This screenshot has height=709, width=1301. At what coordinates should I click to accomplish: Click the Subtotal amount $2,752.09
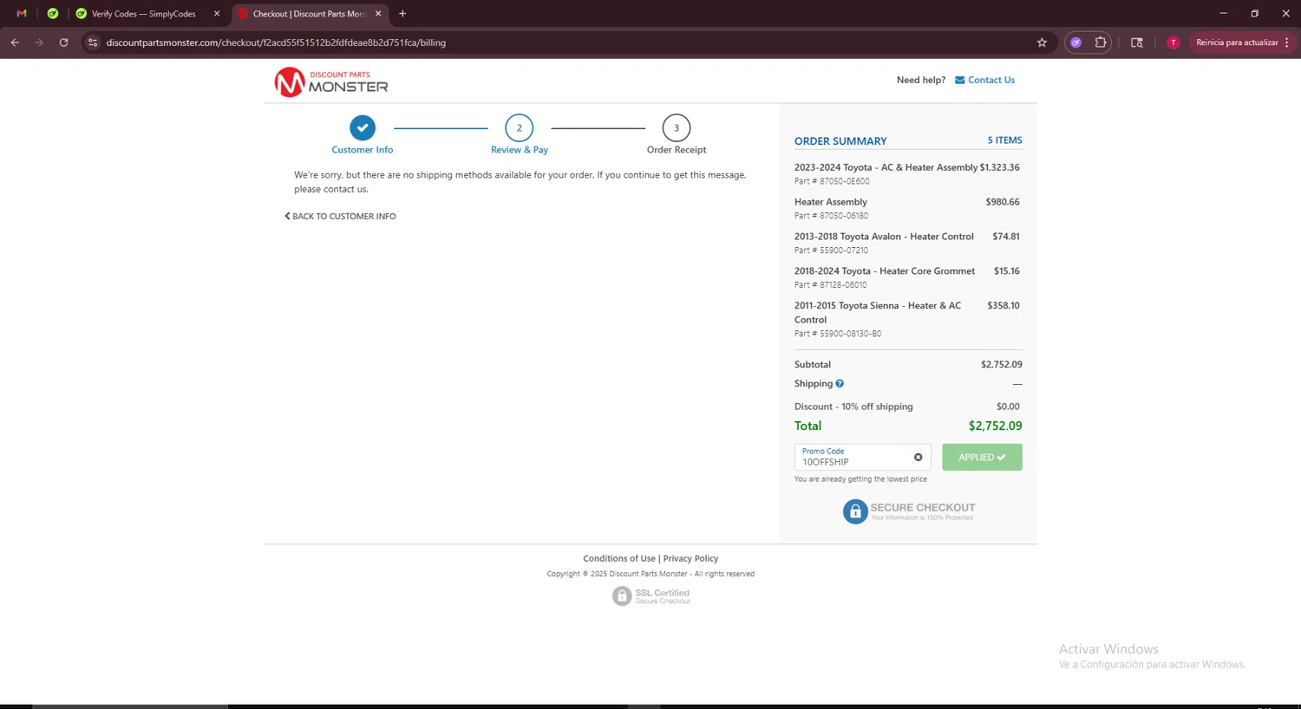click(x=1002, y=365)
